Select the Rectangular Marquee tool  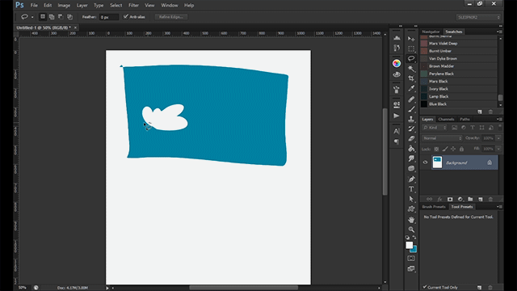click(x=411, y=48)
